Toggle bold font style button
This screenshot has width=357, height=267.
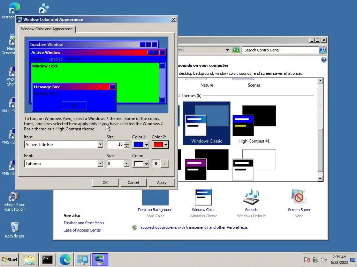(156, 164)
